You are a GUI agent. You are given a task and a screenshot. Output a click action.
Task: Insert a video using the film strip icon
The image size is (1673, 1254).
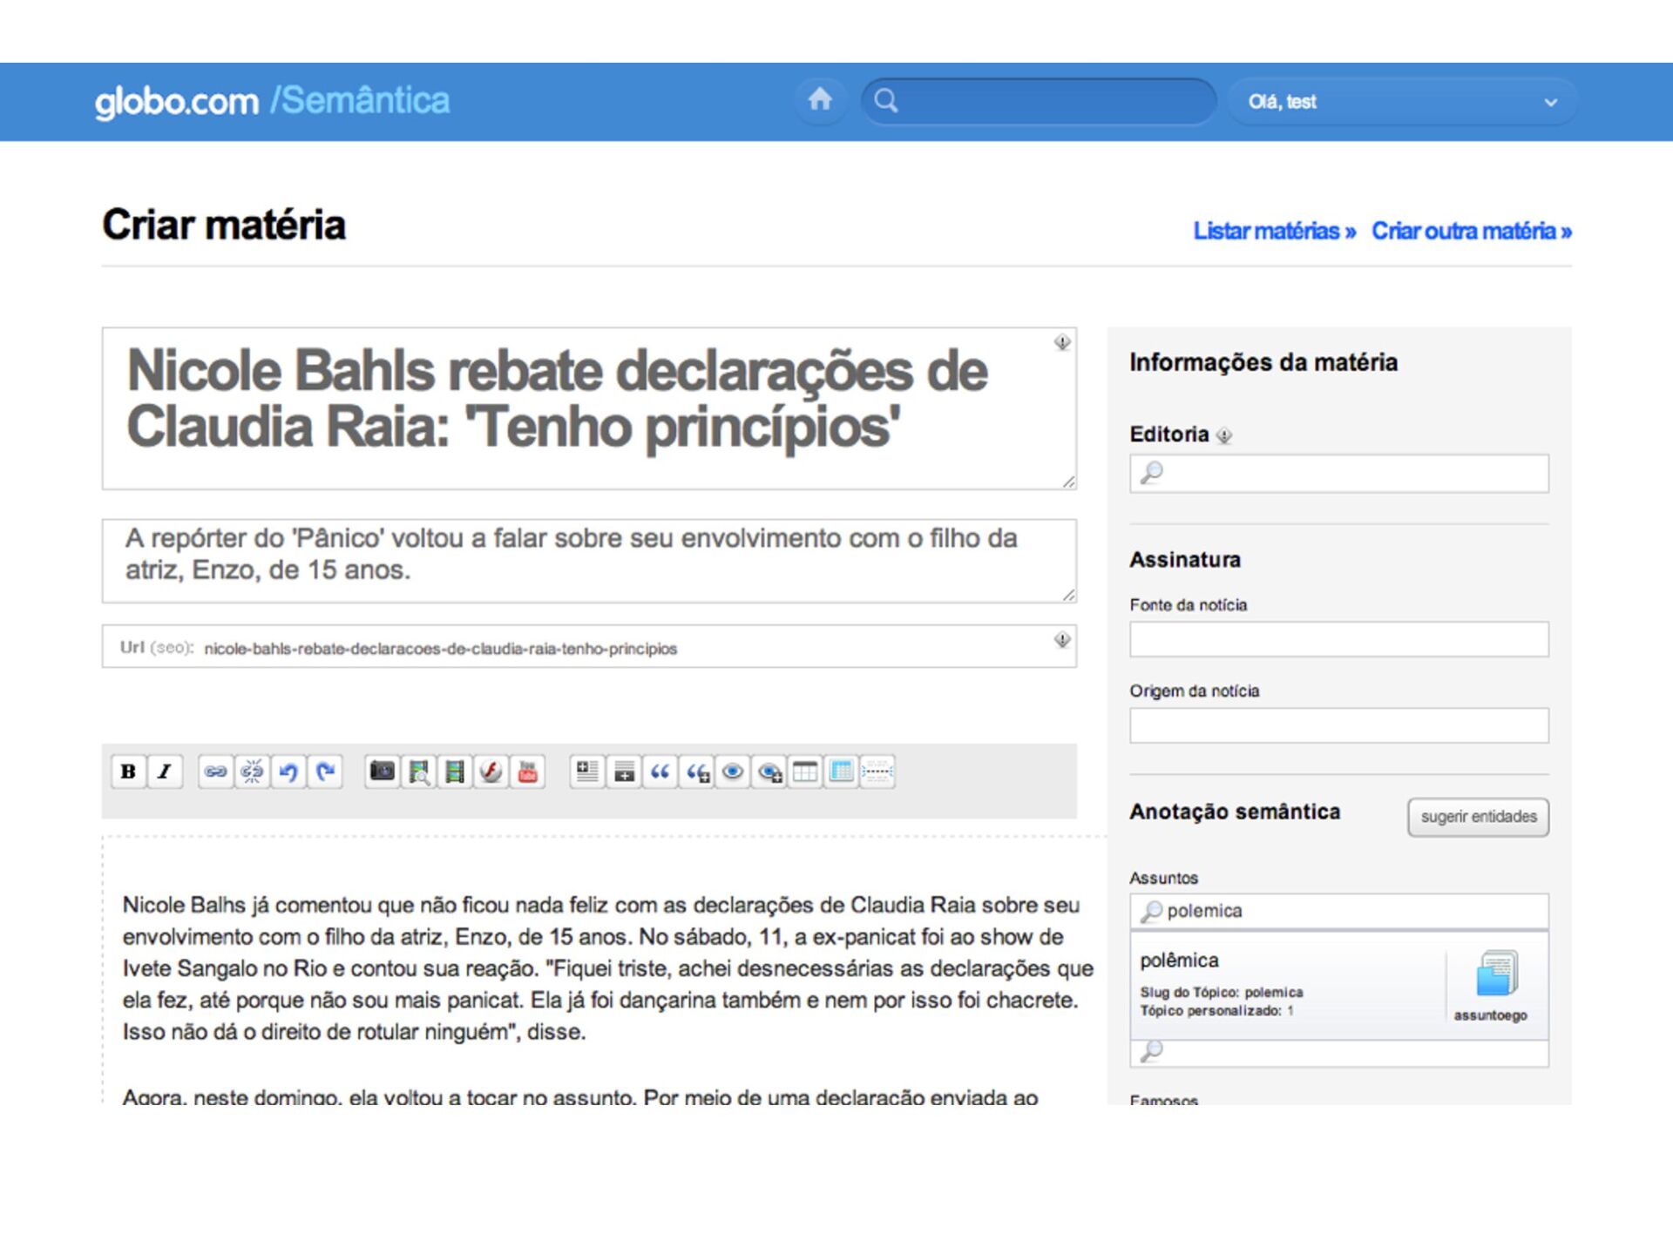(455, 772)
